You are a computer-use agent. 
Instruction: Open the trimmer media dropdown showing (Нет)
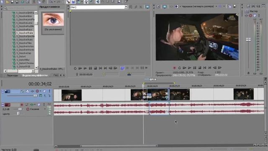pyautogui.click(x=126, y=7)
